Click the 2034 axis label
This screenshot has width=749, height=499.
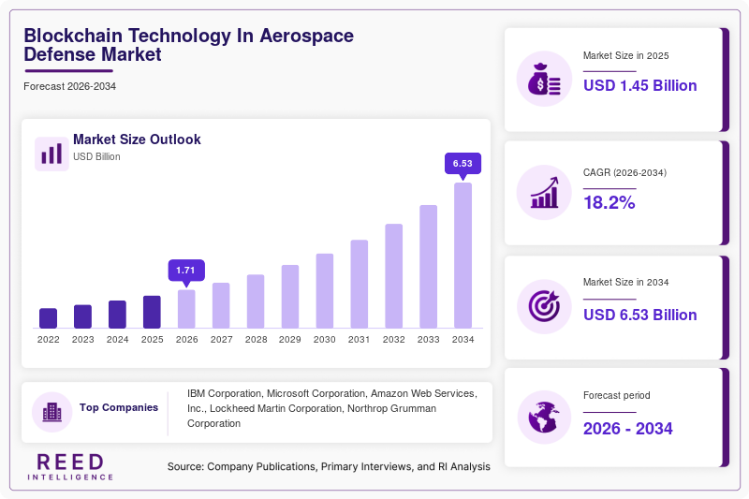[x=463, y=340]
